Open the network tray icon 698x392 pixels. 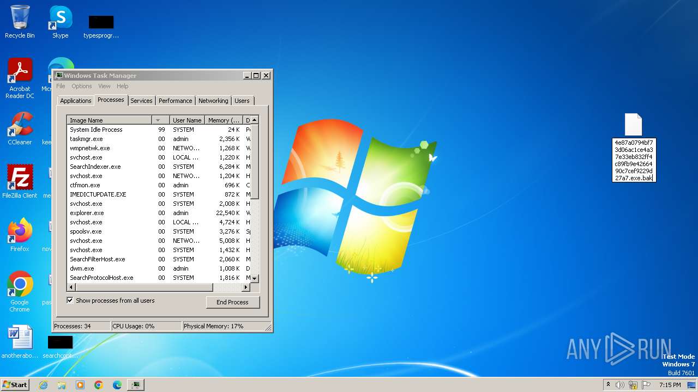[x=633, y=385]
